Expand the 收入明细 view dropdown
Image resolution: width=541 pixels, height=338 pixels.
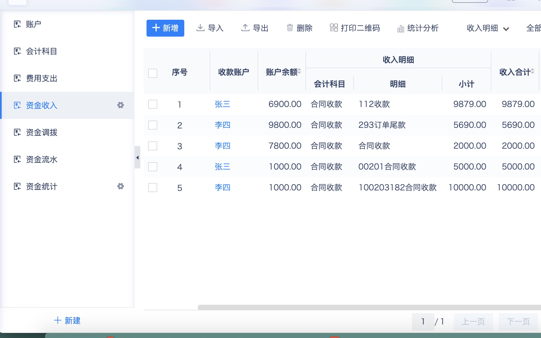click(488, 28)
